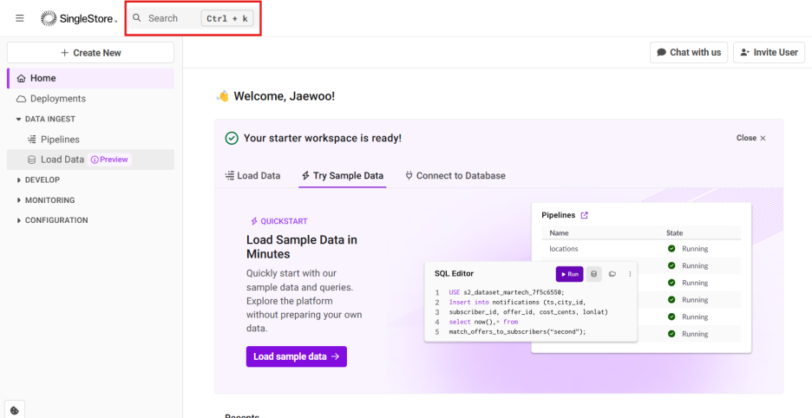Click the Create New button

tap(90, 53)
